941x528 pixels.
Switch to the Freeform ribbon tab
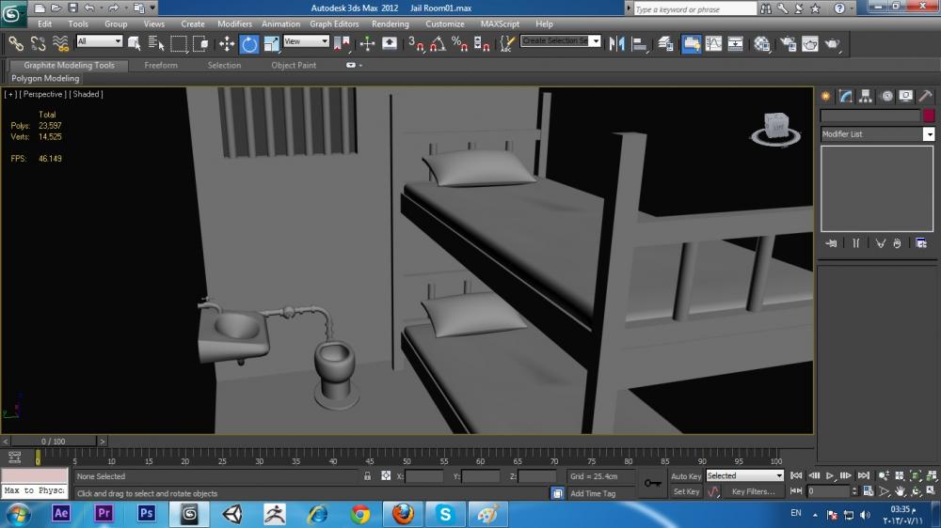click(x=160, y=66)
